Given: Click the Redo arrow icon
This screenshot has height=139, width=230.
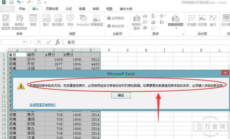Looking at the screenshot, I should pyautogui.click(x=29, y=2).
